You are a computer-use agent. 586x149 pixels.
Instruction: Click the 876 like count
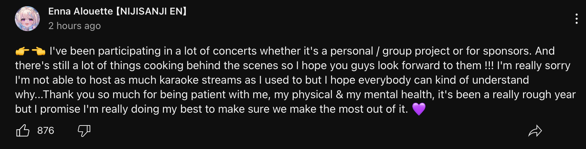click(x=46, y=131)
